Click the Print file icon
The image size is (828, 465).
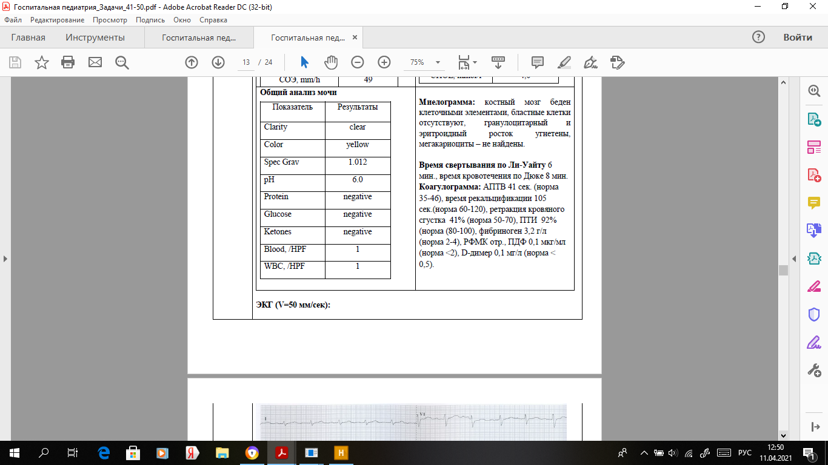[x=68, y=62]
